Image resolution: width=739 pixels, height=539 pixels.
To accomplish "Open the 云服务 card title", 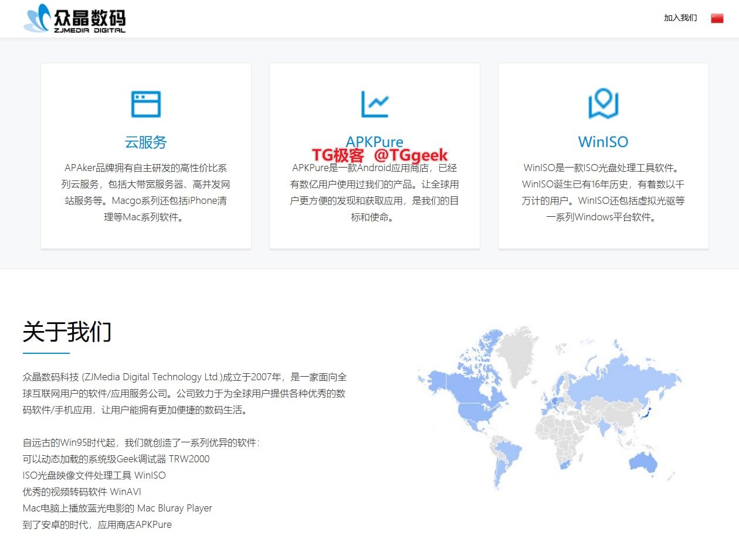I will (145, 142).
